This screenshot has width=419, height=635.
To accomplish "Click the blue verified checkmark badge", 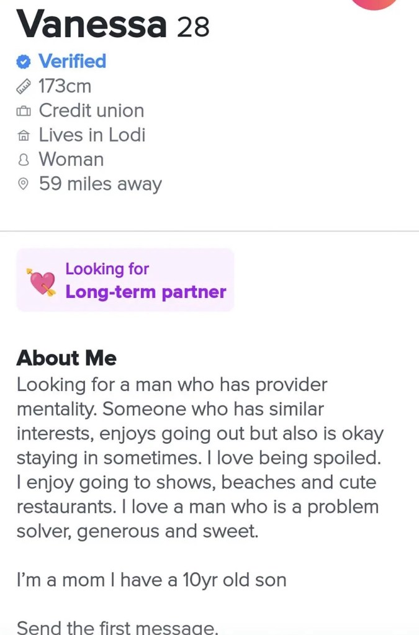I will [x=24, y=61].
